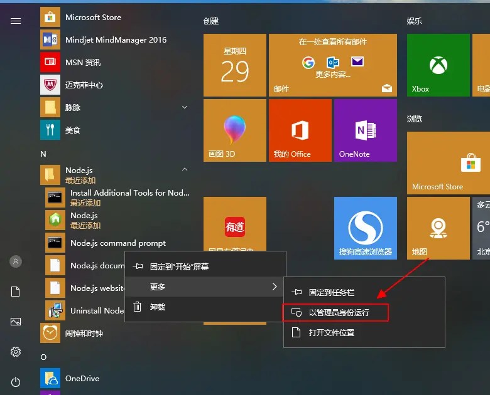Click the Power icon
Image resolution: width=490 pixels, height=395 pixels.
point(16,382)
